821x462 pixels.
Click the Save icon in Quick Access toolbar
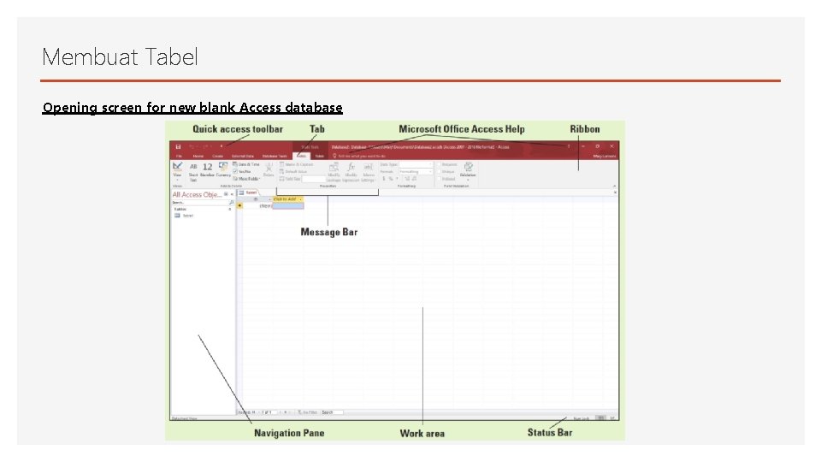pyautogui.click(x=178, y=146)
